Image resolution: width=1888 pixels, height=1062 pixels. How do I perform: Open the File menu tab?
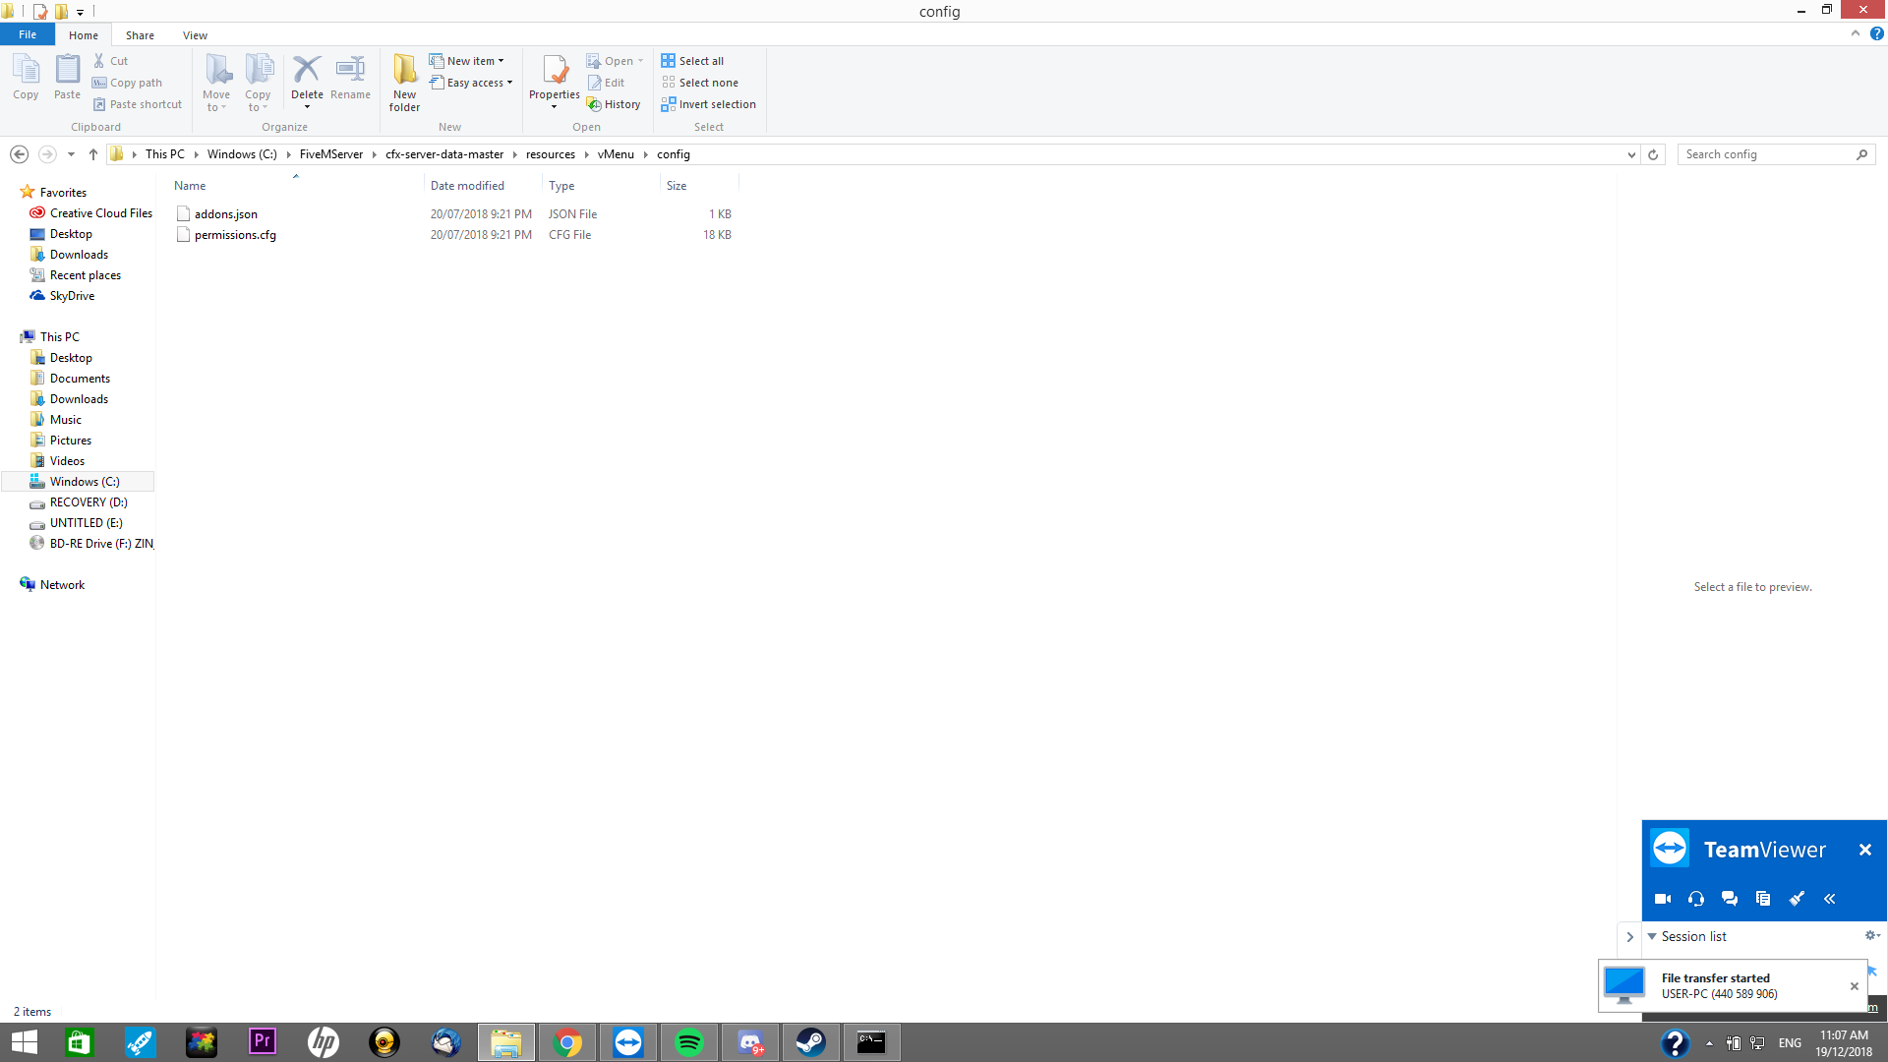pos(28,34)
